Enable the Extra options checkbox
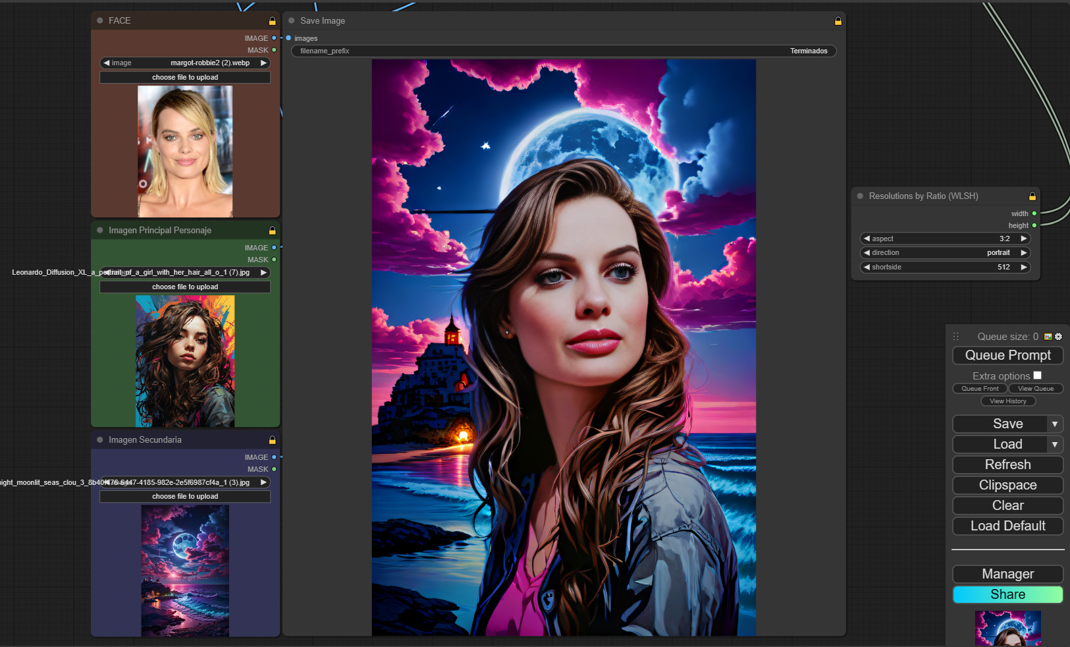1070x647 pixels. click(1038, 376)
